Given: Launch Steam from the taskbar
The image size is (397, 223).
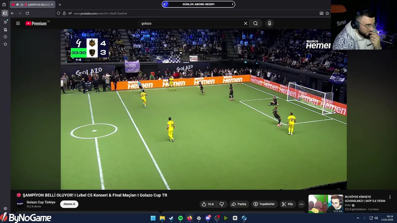Looking at the screenshot, I should tap(171, 218).
